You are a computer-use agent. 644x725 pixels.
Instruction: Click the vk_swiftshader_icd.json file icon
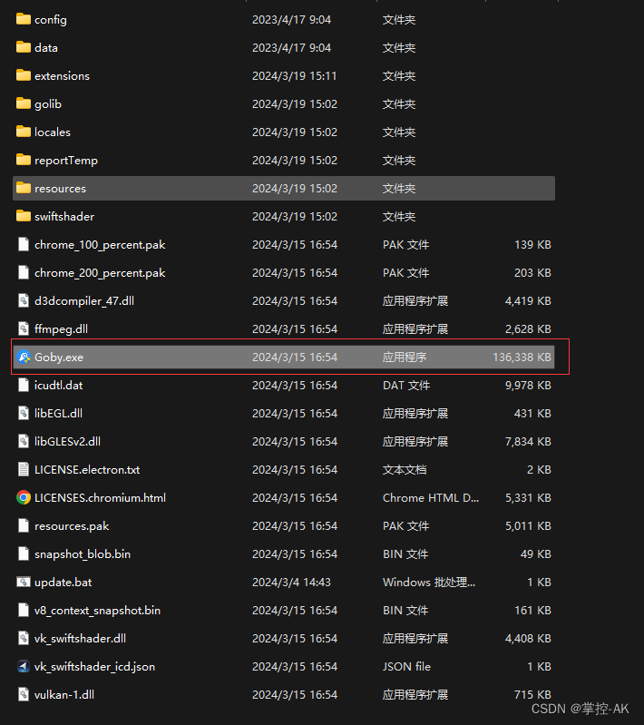[24, 666]
